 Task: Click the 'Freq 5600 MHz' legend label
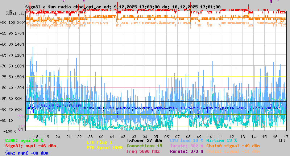coord(143,151)
